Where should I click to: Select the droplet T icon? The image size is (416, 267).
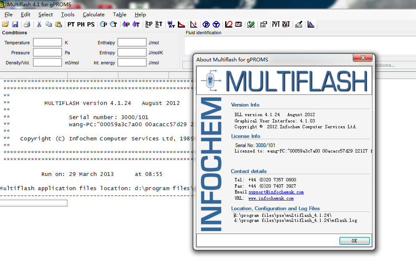coord(136,24)
